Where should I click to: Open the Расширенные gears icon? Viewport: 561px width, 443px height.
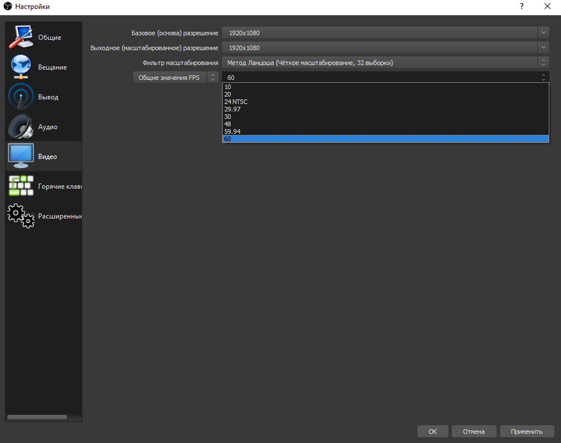pos(21,216)
